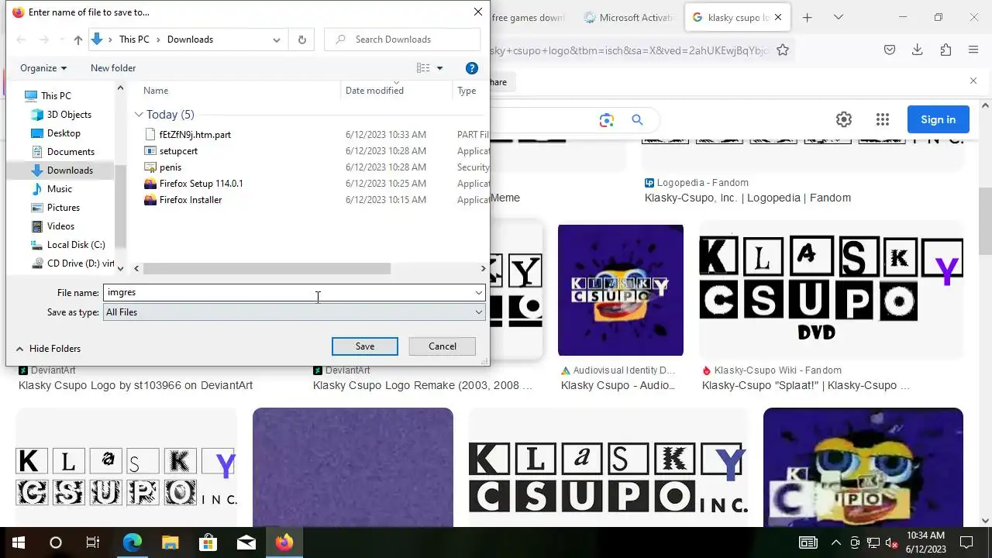This screenshot has width=992, height=558.
Task: Select Desktop in navigation pane
Action: (x=64, y=133)
